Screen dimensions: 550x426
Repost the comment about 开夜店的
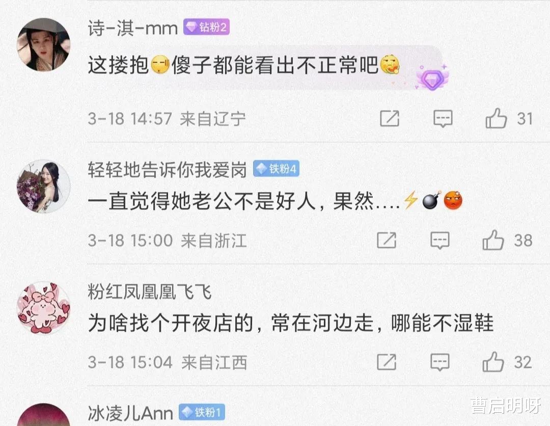(x=387, y=362)
